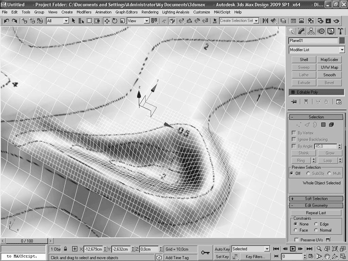Click Configure Modifier Sets icon
The width and height of the screenshot is (348, 261).
(339, 102)
